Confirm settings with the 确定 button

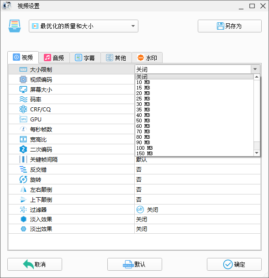point(234,264)
